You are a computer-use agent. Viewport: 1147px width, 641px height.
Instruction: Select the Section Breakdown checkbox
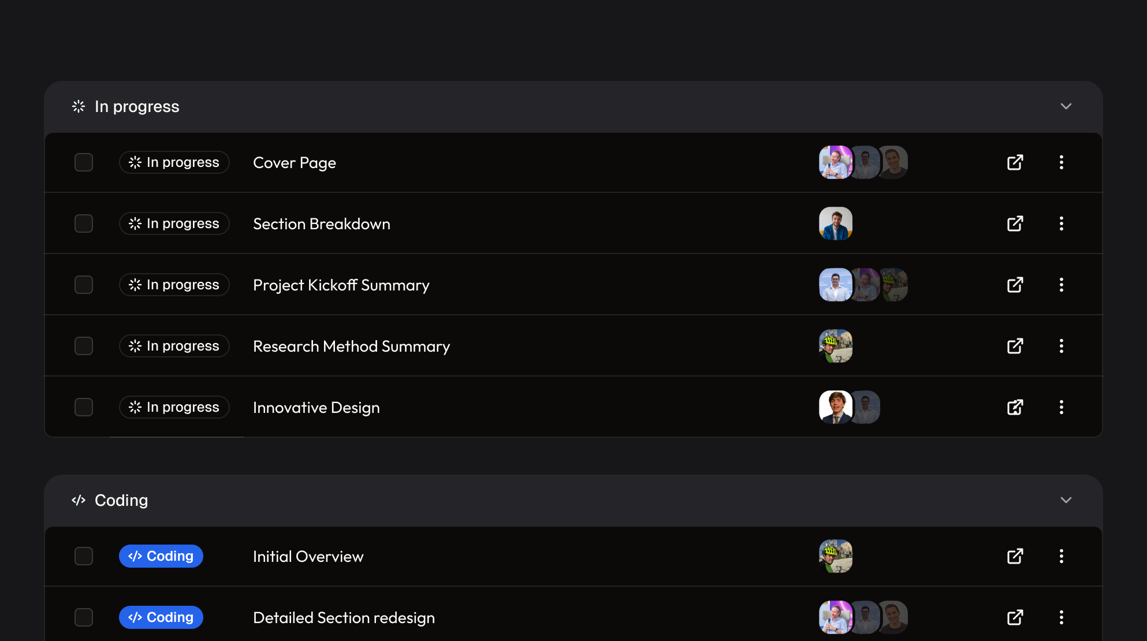point(83,223)
